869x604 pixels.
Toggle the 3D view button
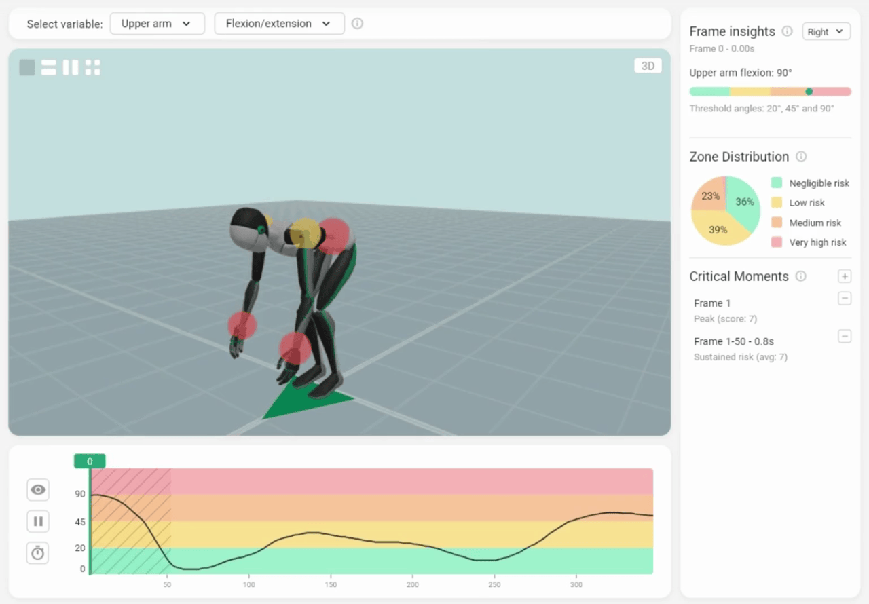click(648, 66)
